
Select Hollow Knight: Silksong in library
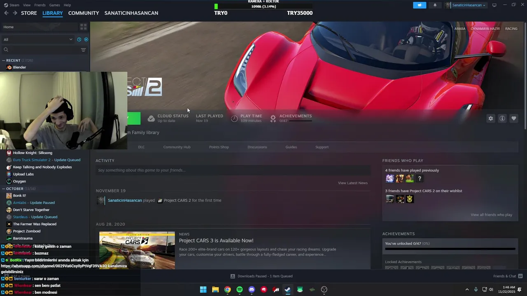33,153
